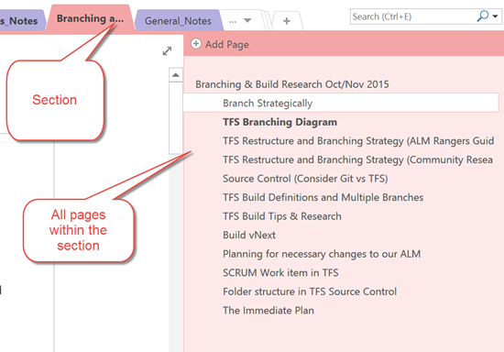The width and height of the screenshot is (504, 352).
Task: Select the Branch Strategically page
Action: (341, 103)
